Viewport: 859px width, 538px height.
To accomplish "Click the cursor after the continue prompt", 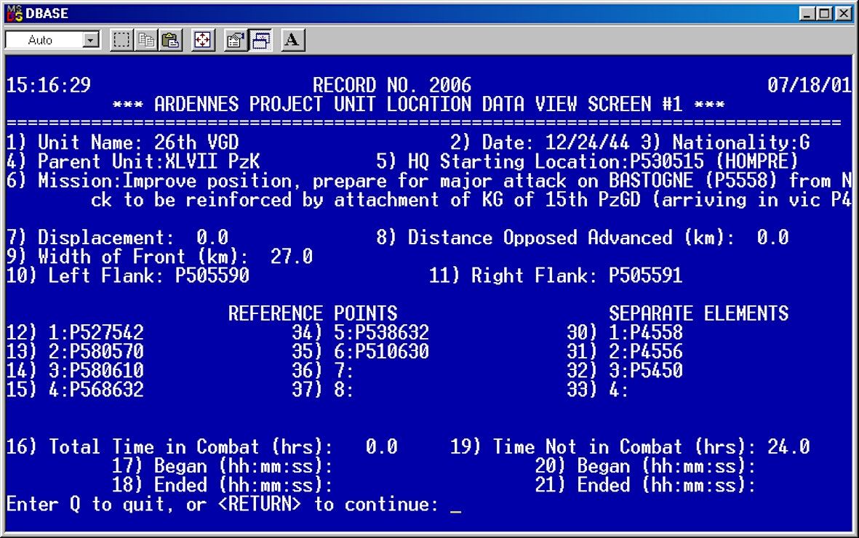I will 455,505.
